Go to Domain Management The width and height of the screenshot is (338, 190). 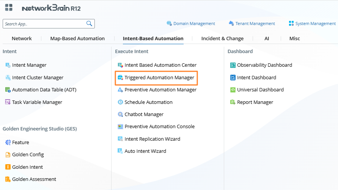click(194, 24)
